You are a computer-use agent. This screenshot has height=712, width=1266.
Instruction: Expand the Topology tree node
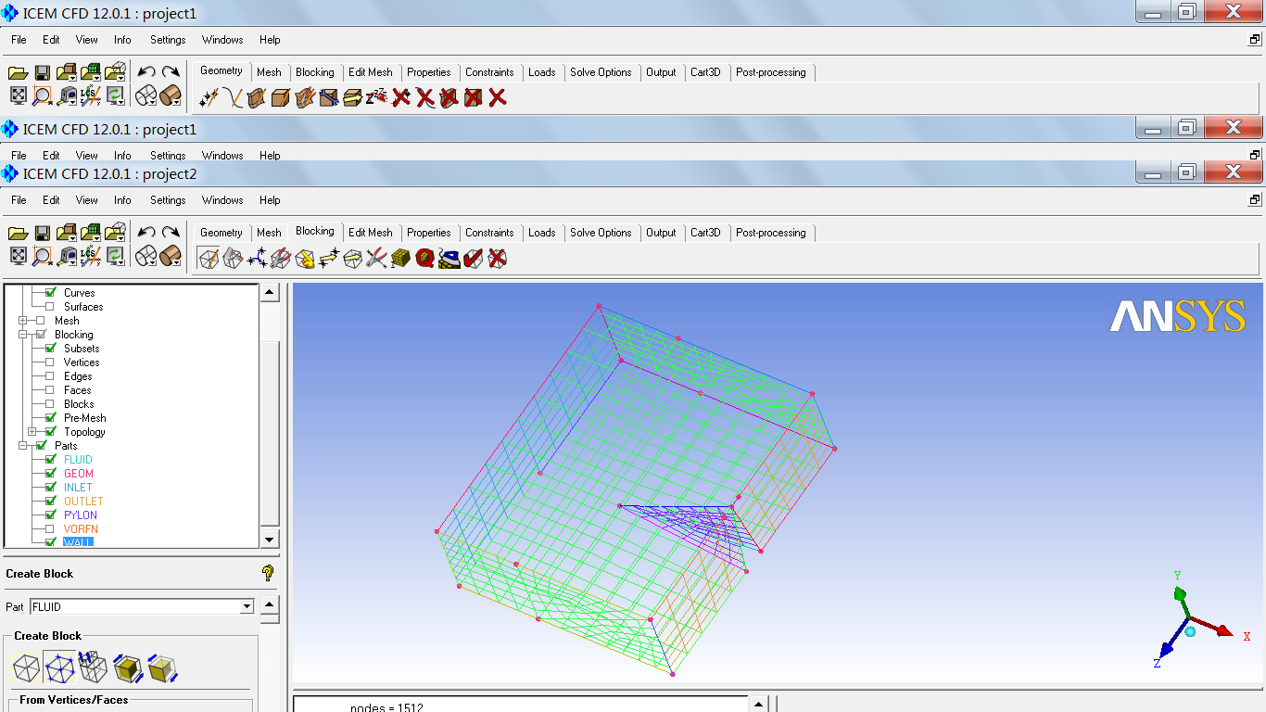click(32, 432)
